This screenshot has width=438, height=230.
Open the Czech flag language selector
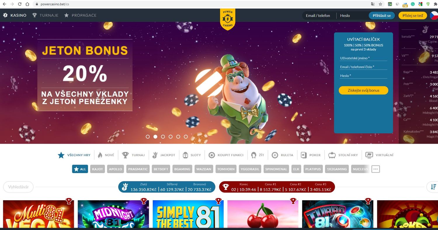[433, 15]
